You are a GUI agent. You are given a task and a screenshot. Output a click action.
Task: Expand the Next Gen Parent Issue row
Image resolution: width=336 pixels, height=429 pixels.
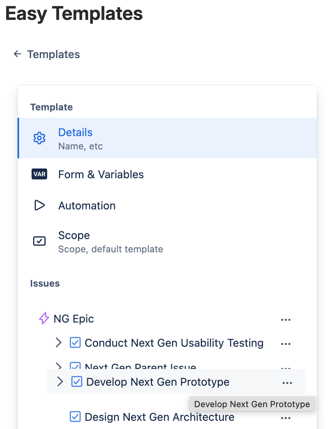coord(58,366)
